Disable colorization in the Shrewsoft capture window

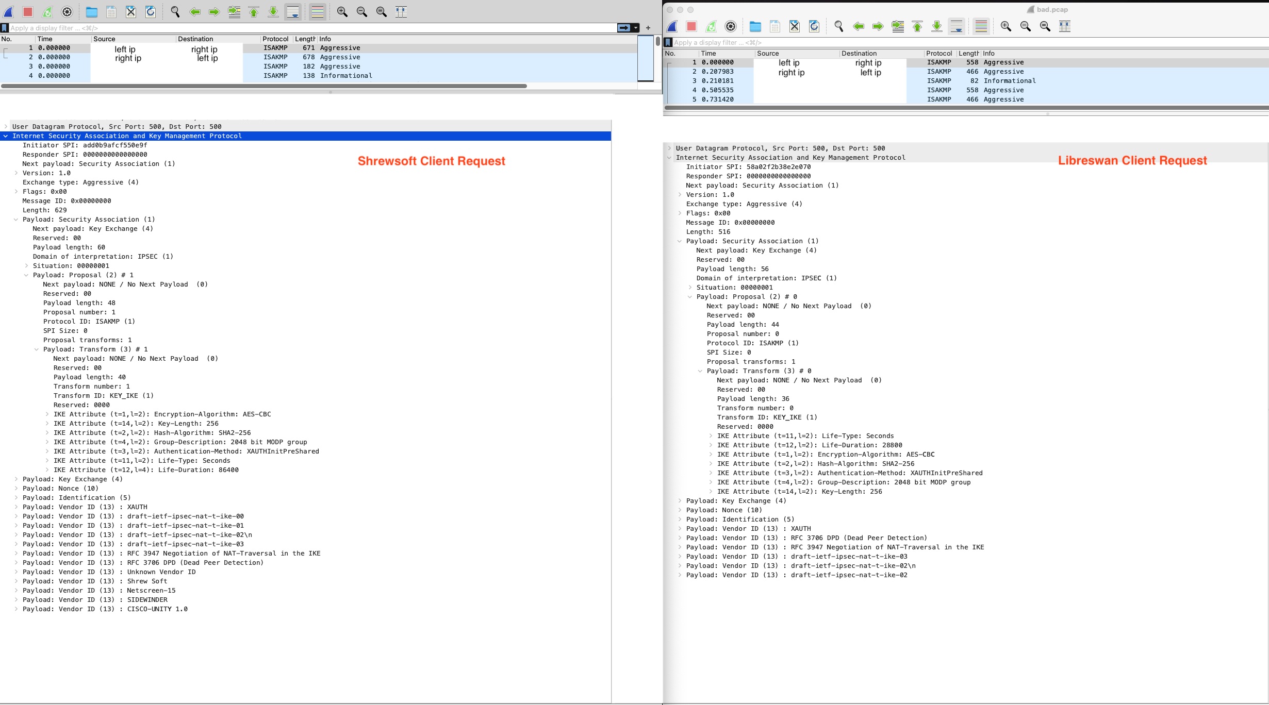(317, 11)
